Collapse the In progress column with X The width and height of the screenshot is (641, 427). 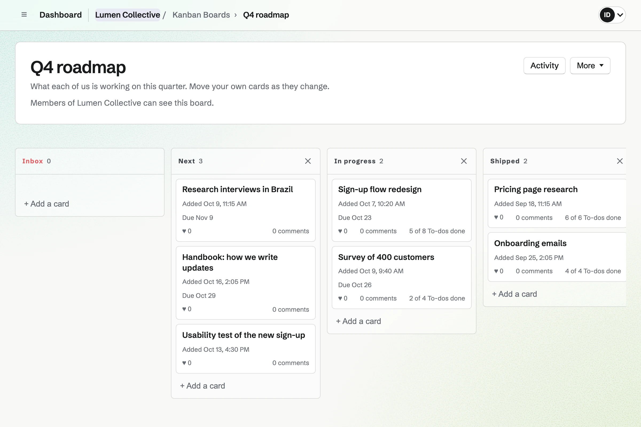click(x=464, y=161)
